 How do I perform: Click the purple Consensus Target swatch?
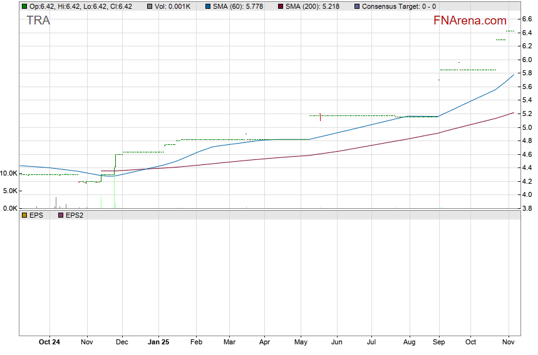pyautogui.click(x=357, y=6)
